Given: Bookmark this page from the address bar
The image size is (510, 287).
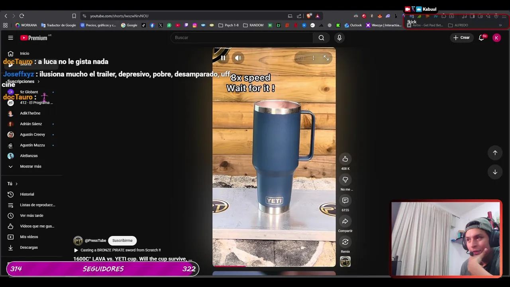Looking at the screenshot, I should point(74,16).
